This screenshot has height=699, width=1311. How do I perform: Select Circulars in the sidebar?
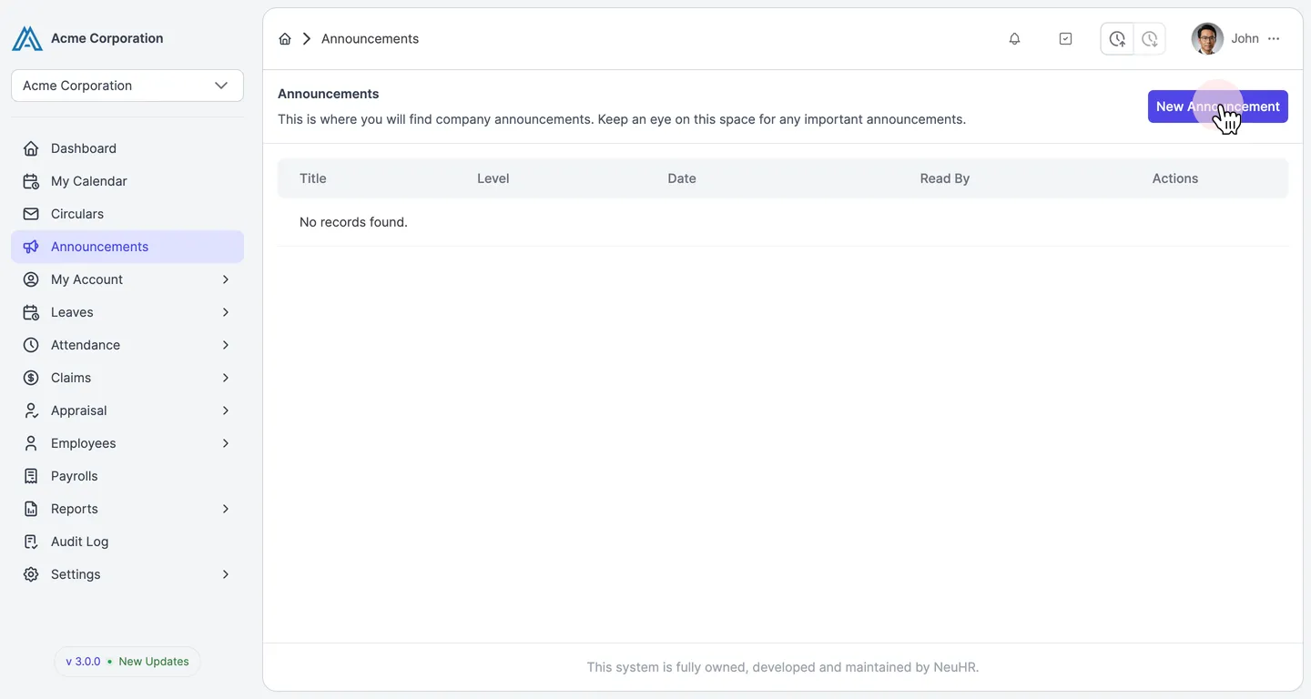coord(127,214)
